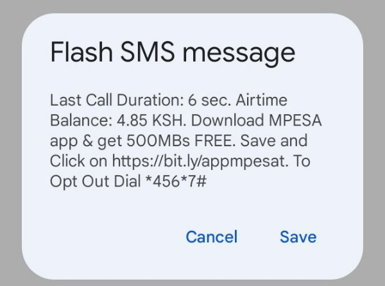This screenshot has width=385, height=286.
Task: Click the "Balance:" label text
Action: pyautogui.click(x=76, y=120)
